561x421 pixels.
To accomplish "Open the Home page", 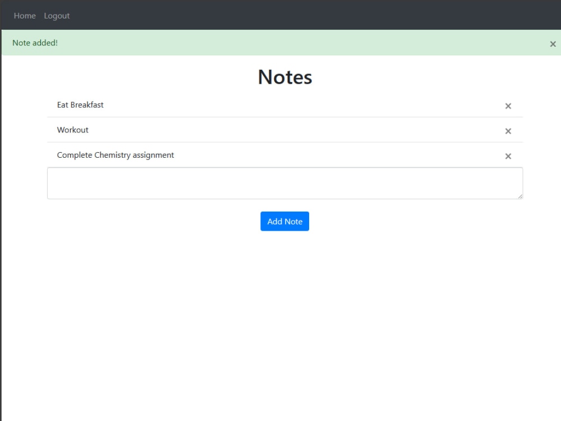I will 24,16.
